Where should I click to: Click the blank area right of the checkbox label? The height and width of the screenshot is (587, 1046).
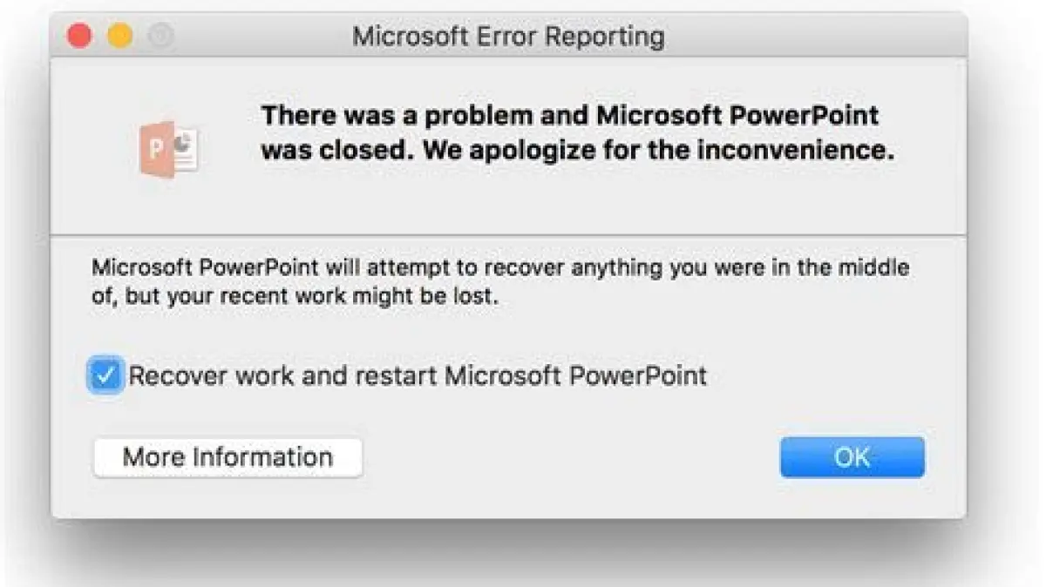pyautogui.click(x=828, y=376)
